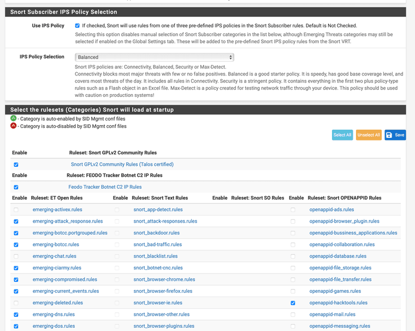
Task: Uncheck emerging-botcc.portgrouped.rules
Action: pos(16,233)
